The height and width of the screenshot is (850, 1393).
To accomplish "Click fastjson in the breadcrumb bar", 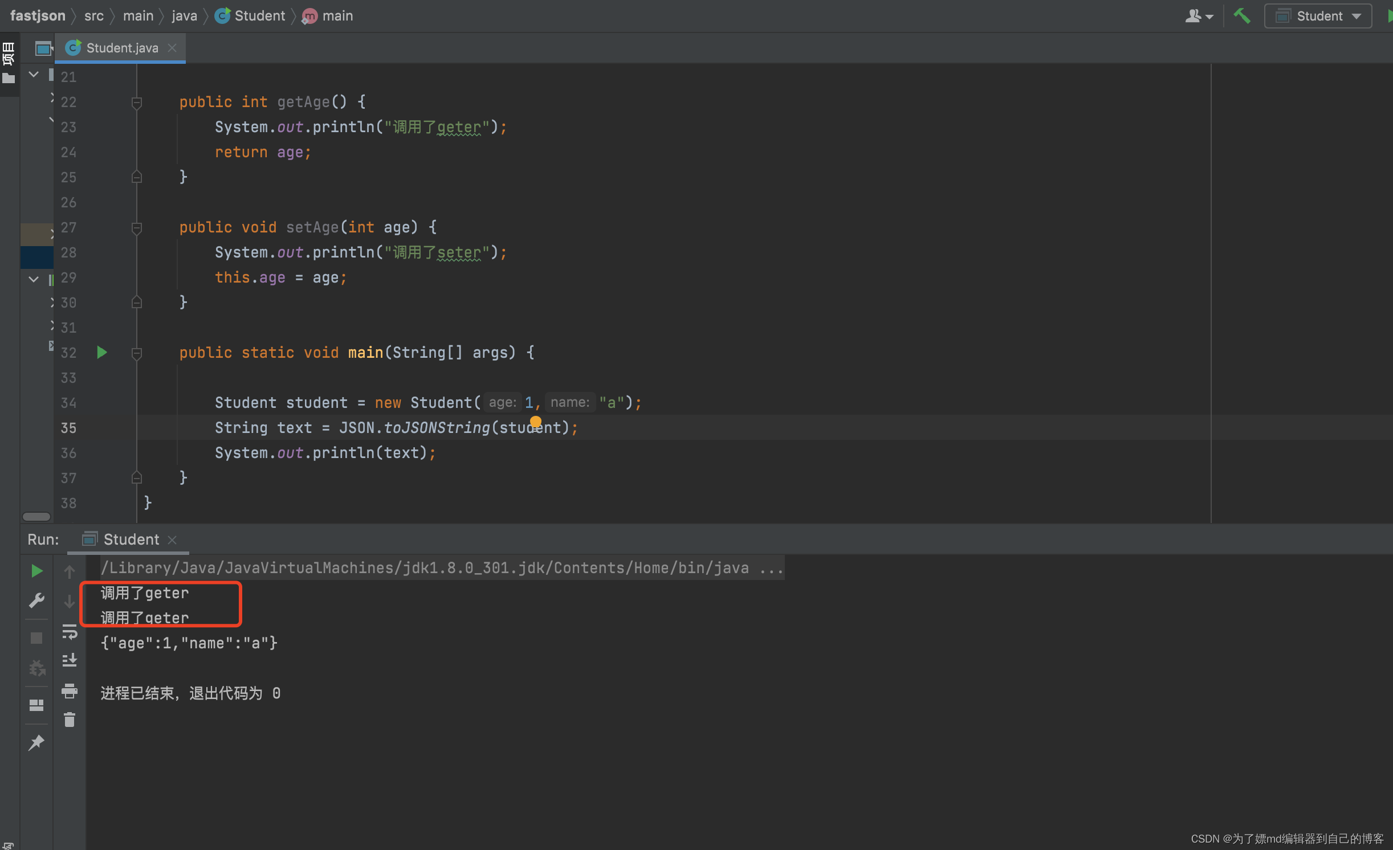I will coord(38,15).
